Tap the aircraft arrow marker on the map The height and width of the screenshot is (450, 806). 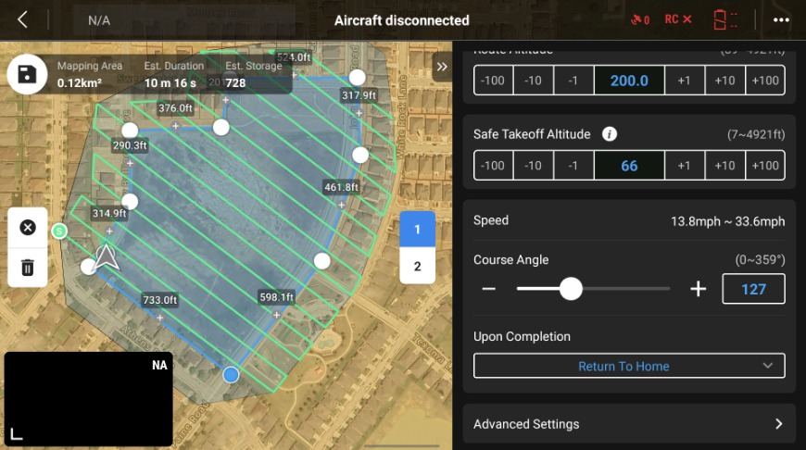point(106,256)
